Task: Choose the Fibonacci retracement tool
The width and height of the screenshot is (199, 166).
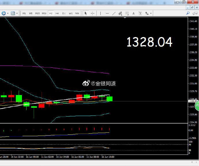Action: [x=127, y=13]
